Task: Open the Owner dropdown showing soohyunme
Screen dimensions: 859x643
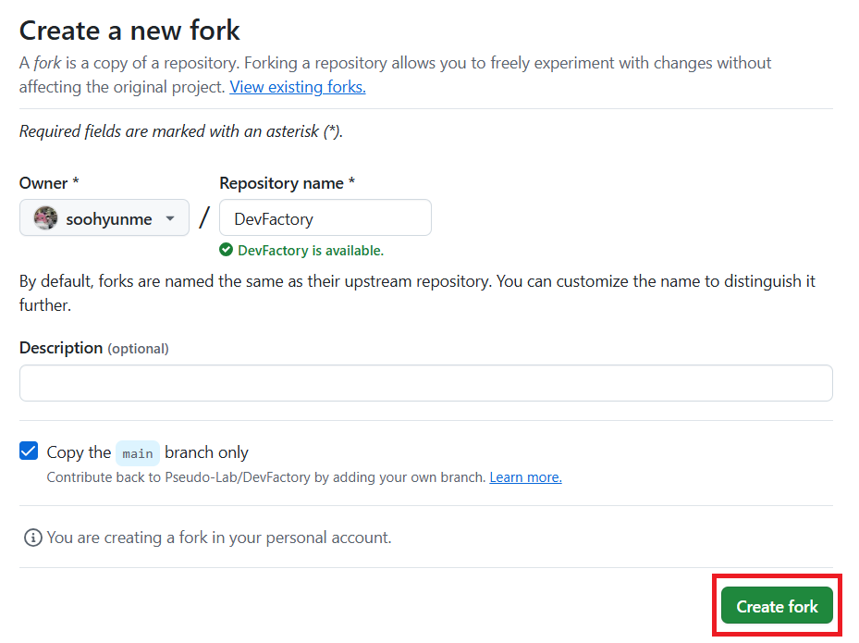Action: coord(104,218)
